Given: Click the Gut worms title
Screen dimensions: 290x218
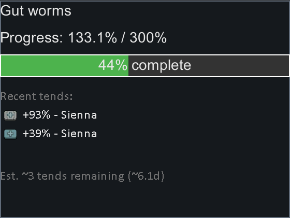Looking at the screenshot, I should 36,11.
